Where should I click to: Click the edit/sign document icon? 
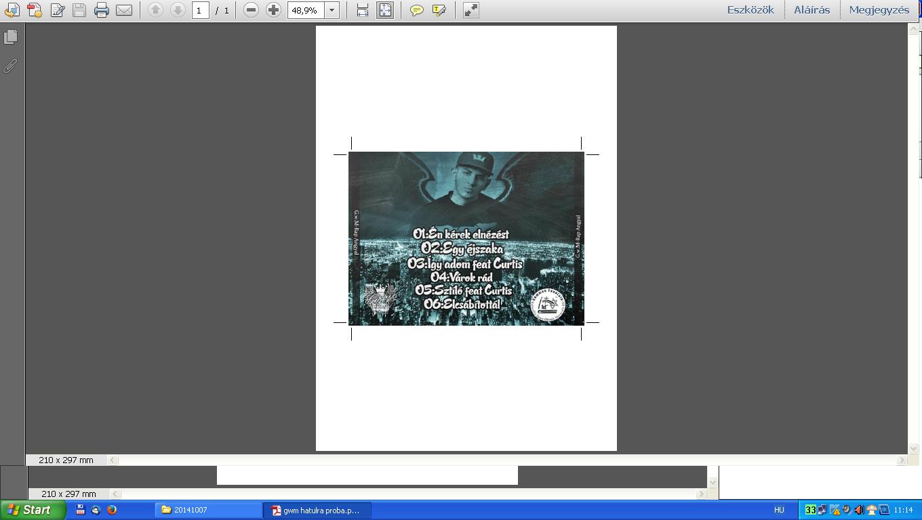tap(58, 10)
